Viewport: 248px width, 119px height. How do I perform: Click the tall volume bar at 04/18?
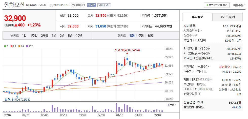coord(117,108)
